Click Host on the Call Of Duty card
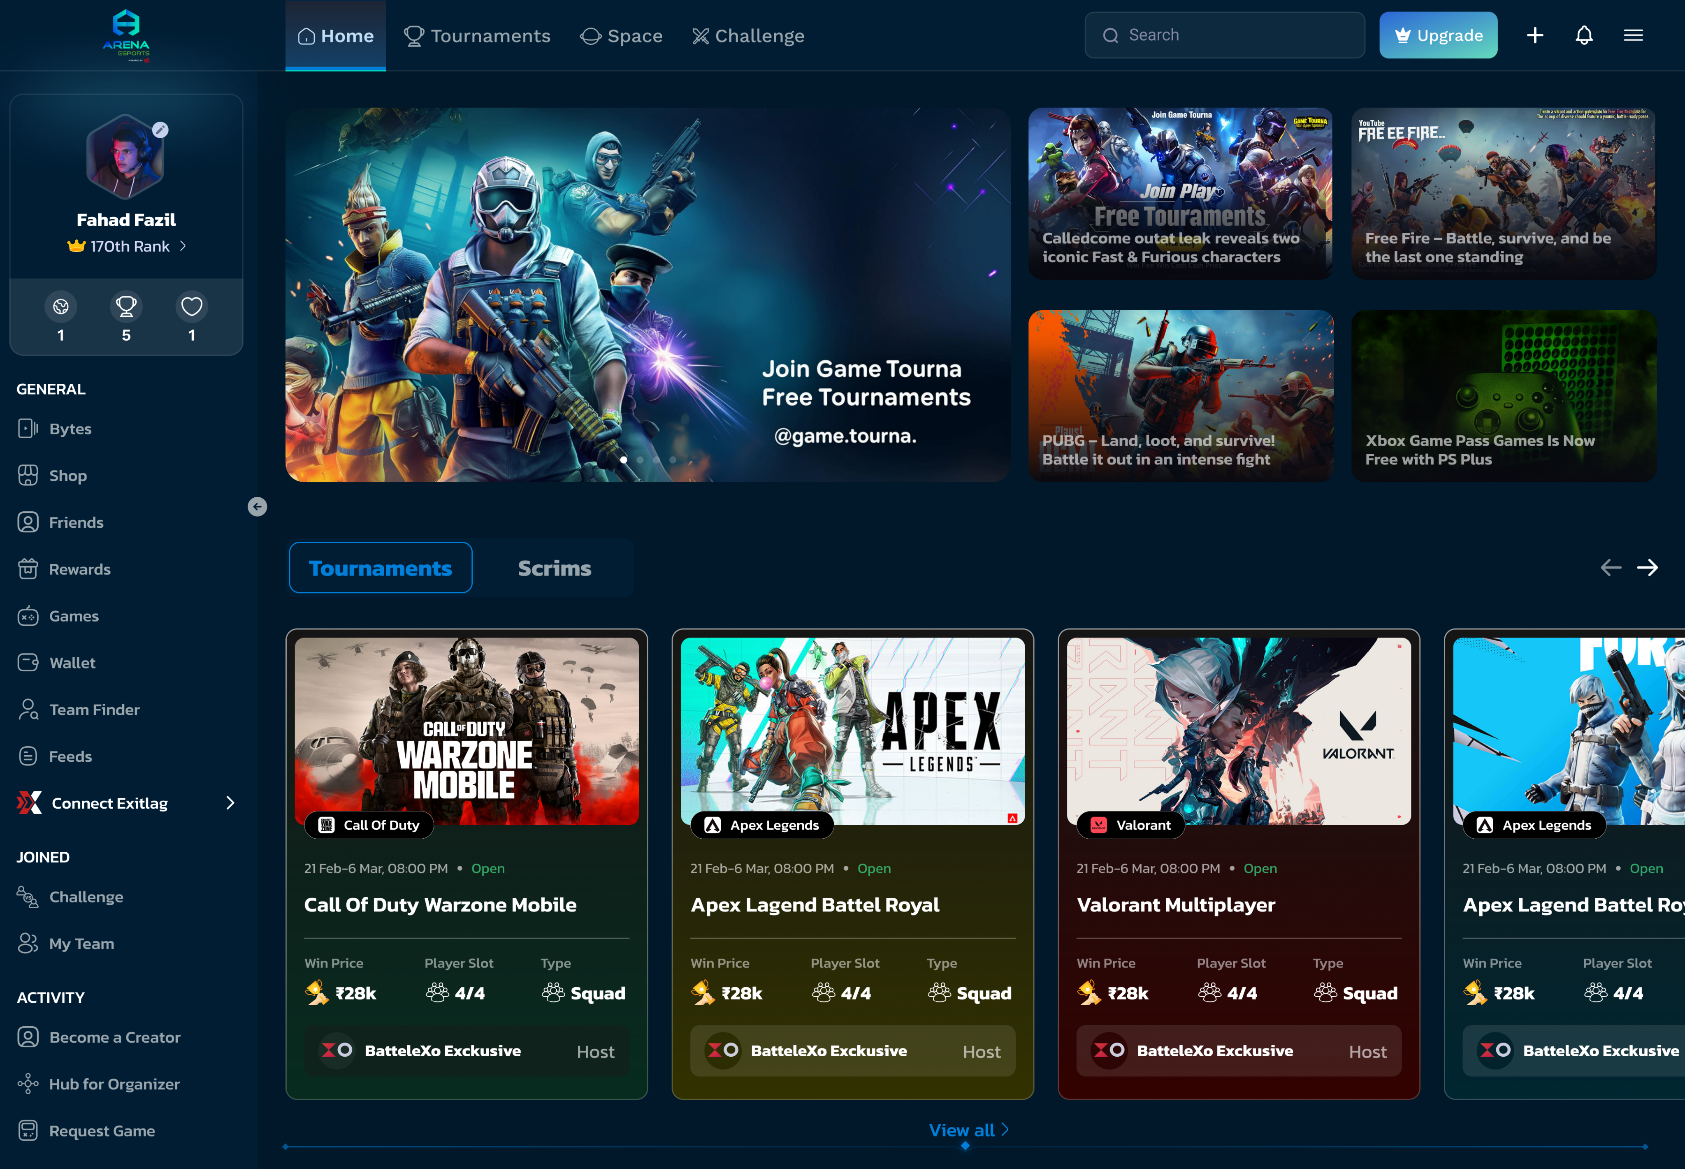The width and height of the screenshot is (1685, 1169). tap(595, 1052)
